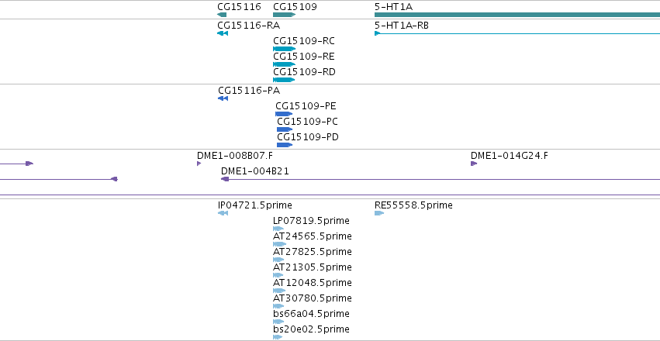Click the CG15116-PA protein label
The image size is (660, 341).
tap(249, 91)
